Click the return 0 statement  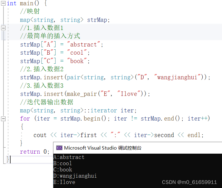[x=35, y=151]
